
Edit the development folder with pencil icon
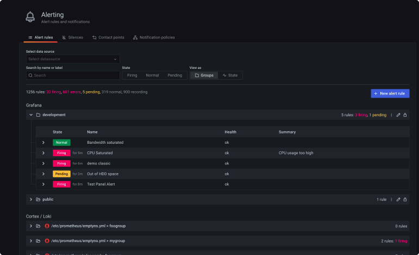[x=398, y=115]
